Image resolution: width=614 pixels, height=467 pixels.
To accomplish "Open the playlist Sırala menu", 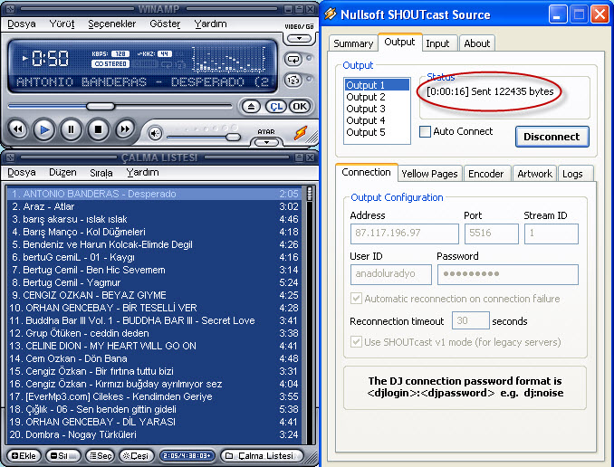I will click(x=101, y=173).
